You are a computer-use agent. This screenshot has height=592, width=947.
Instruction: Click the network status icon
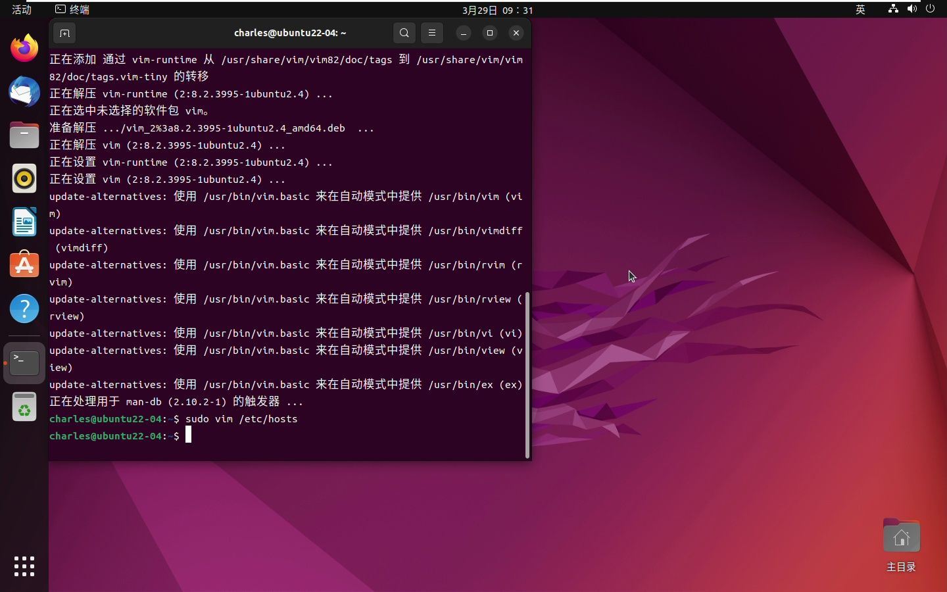click(893, 9)
